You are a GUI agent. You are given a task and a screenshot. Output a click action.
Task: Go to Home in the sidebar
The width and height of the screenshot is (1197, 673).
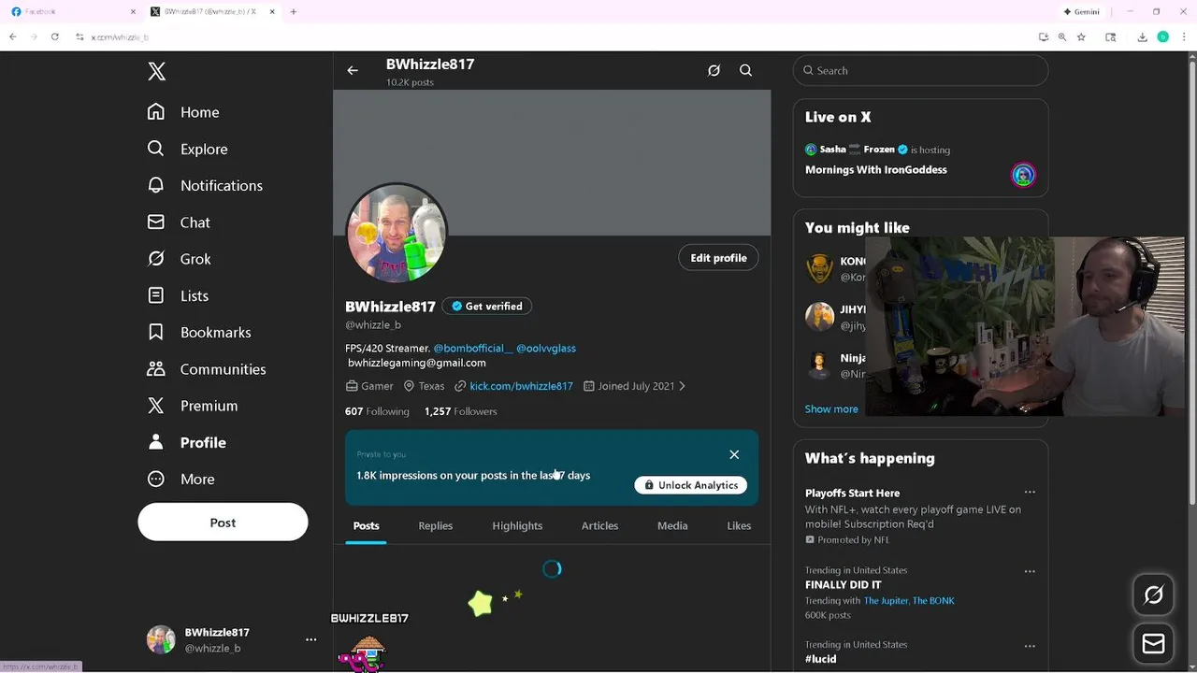pyautogui.click(x=183, y=112)
